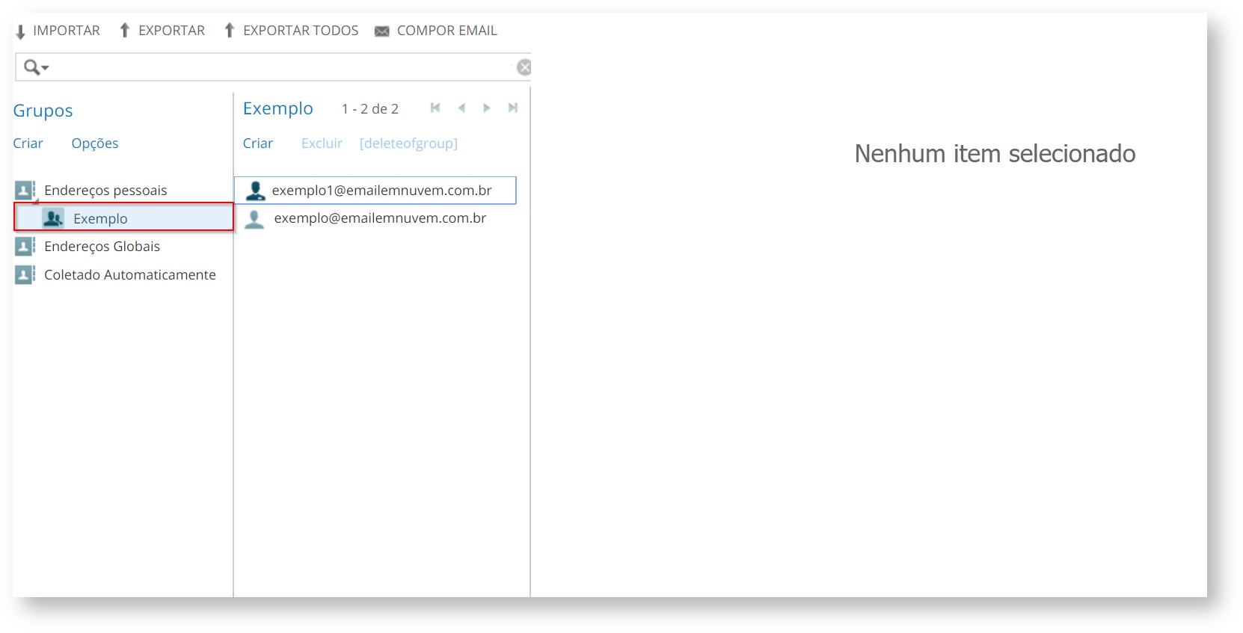Open the Endereços Globais address book

102,247
